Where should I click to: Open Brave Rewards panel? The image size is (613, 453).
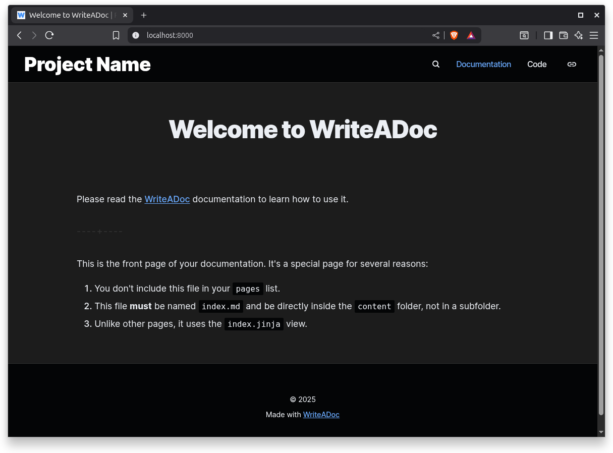(471, 35)
